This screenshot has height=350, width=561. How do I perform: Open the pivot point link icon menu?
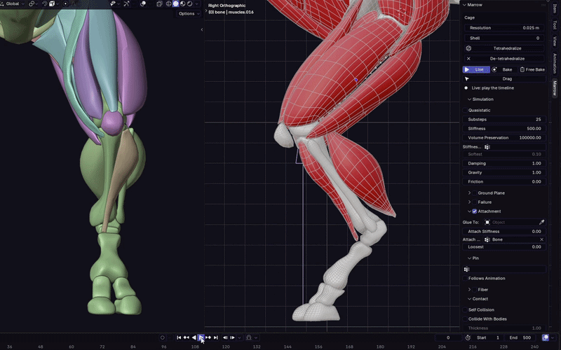[32, 3]
